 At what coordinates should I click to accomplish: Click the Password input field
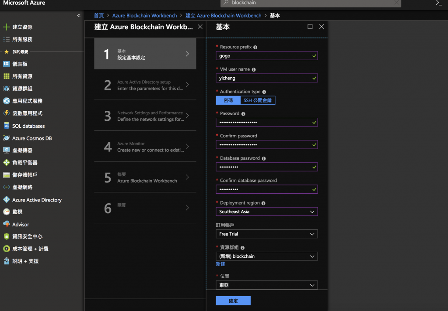point(266,123)
